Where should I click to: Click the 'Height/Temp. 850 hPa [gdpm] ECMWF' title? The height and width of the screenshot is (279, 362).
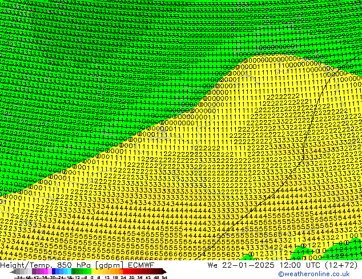click(x=77, y=265)
